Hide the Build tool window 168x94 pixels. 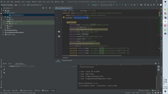coord(159,63)
